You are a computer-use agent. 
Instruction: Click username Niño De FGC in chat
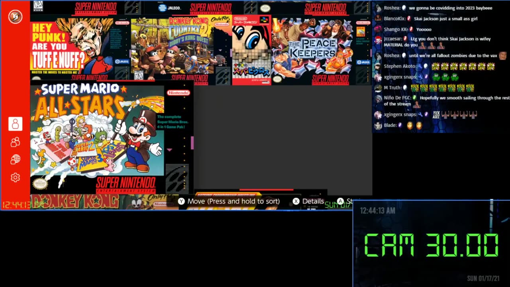pyautogui.click(x=397, y=98)
